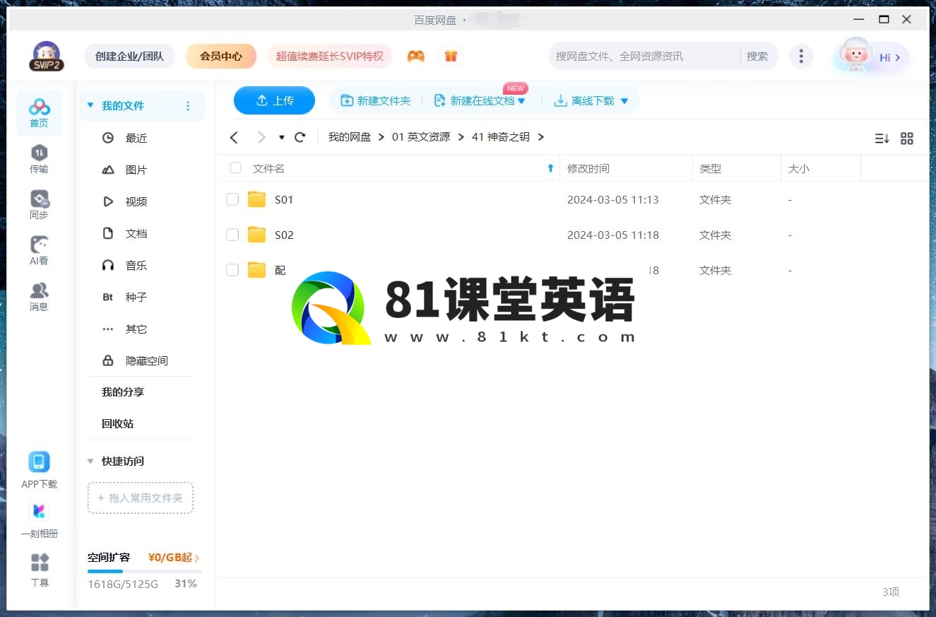Click the 会员中心 button
Screen dimensions: 936x617
click(x=220, y=56)
